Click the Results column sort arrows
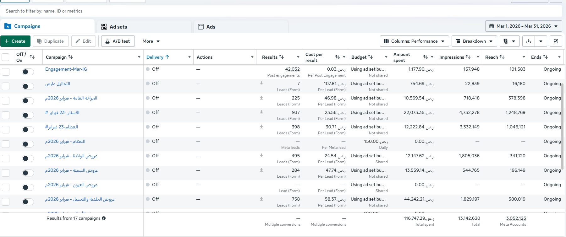Screen dimensions: 566x237 point(281,57)
